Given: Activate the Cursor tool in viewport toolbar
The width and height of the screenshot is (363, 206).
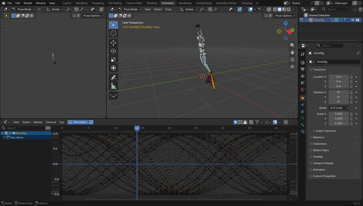Looking at the screenshot, I should (x=113, y=33).
